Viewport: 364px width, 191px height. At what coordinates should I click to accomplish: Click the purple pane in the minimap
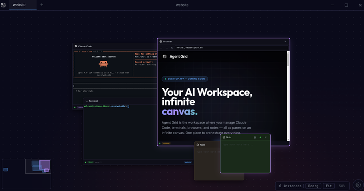tap(45, 164)
